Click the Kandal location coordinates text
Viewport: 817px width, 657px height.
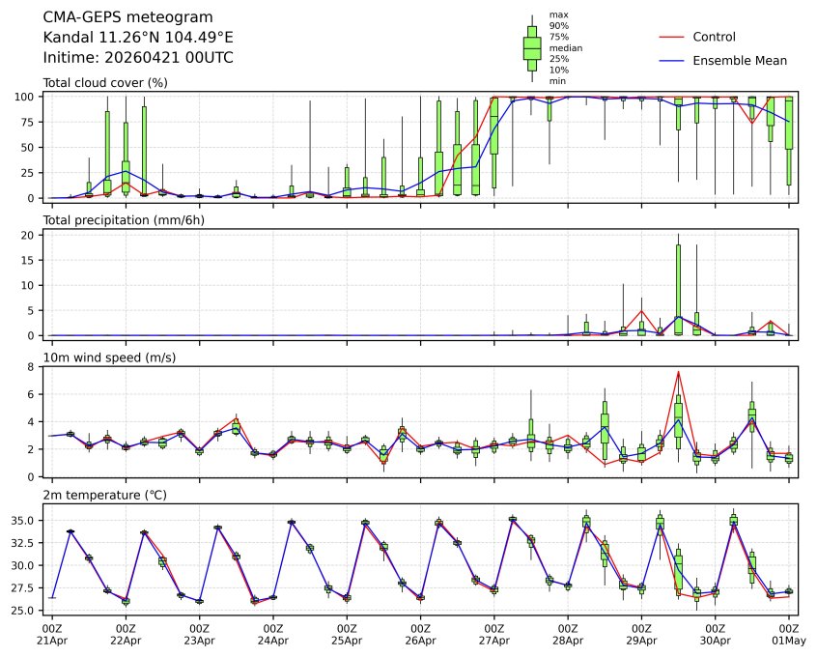pyautogui.click(x=138, y=38)
